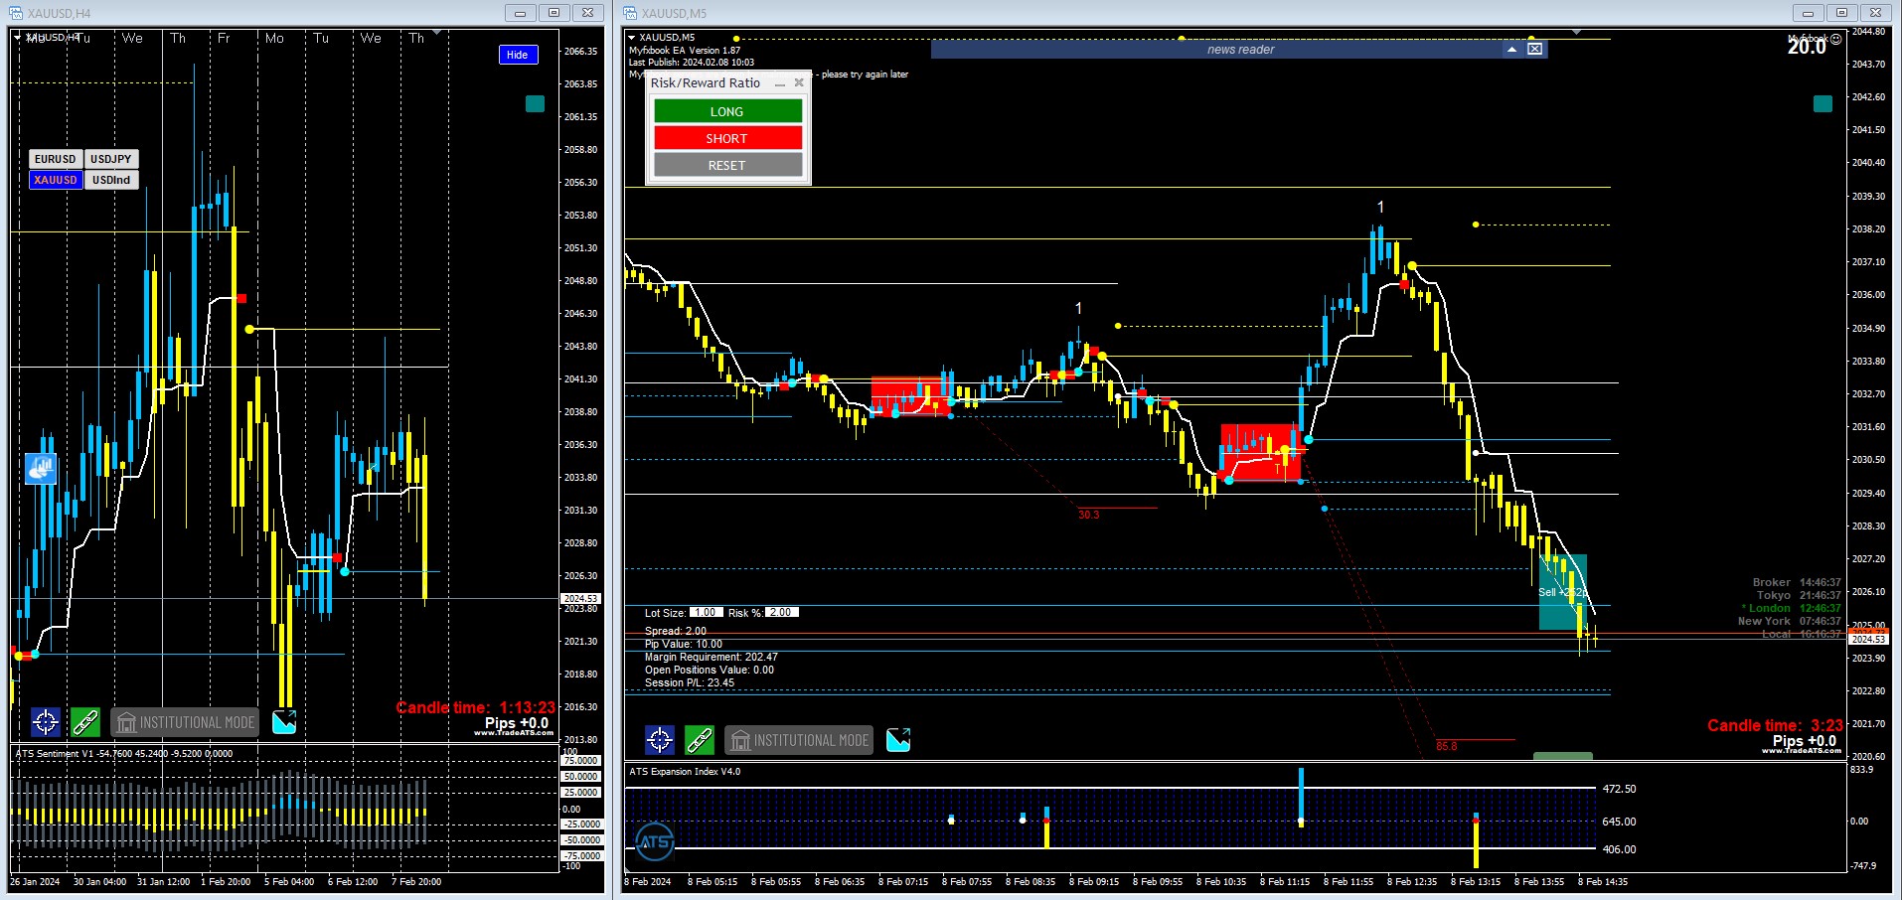
Task: Toggle Institutional Mode in the M5 chart
Action: pos(799,740)
